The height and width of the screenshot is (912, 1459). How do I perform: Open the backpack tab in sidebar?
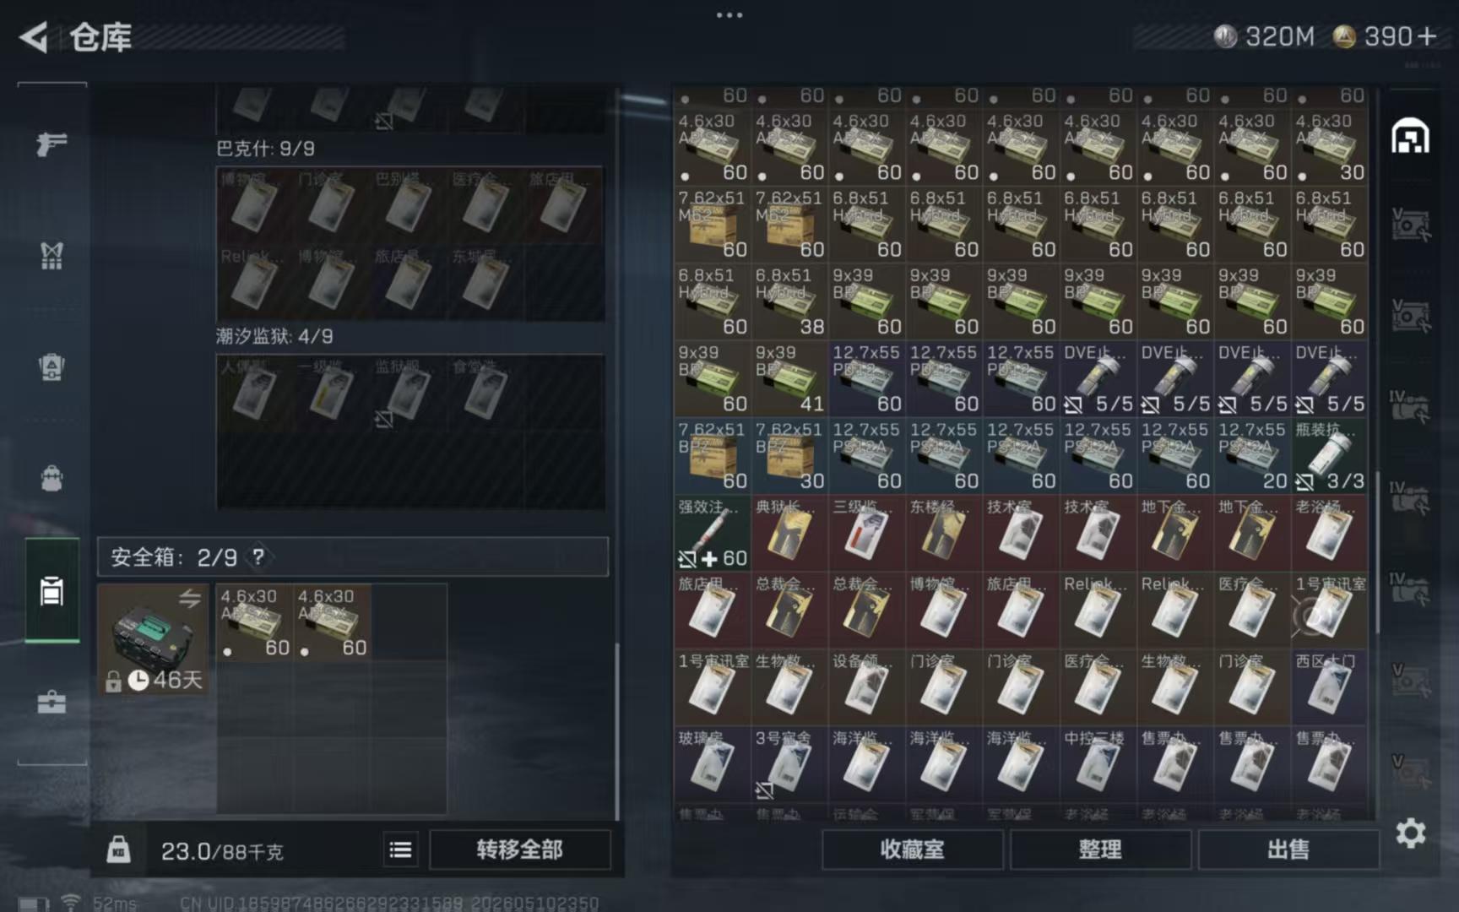pos(52,479)
